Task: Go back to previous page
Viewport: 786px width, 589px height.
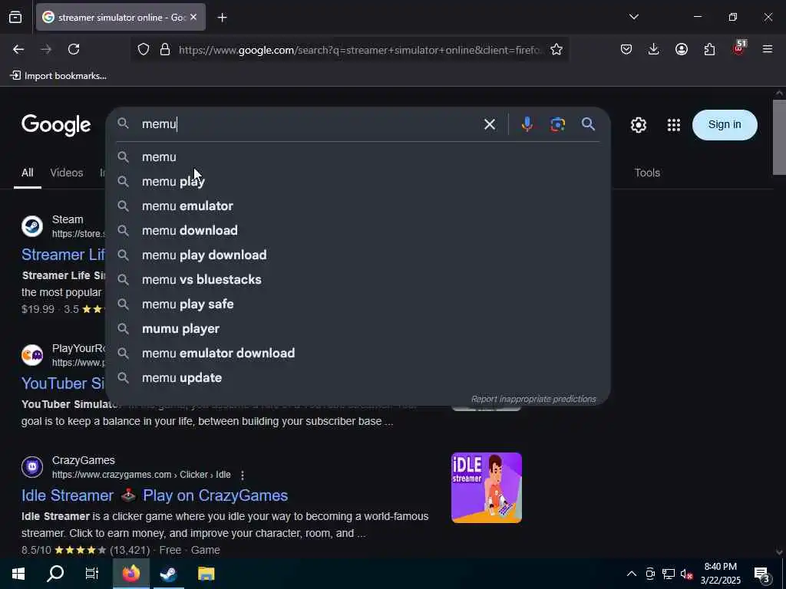Action: (x=18, y=49)
